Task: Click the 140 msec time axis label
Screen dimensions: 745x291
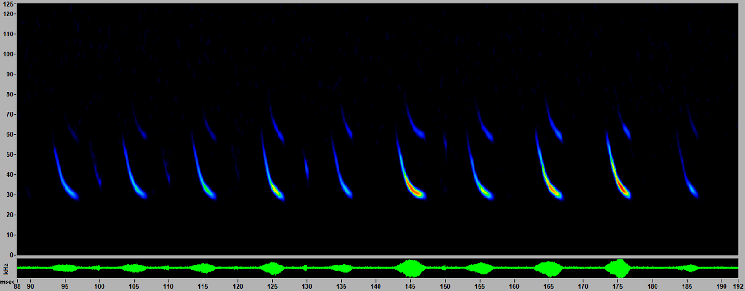Action: (x=376, y=286)
